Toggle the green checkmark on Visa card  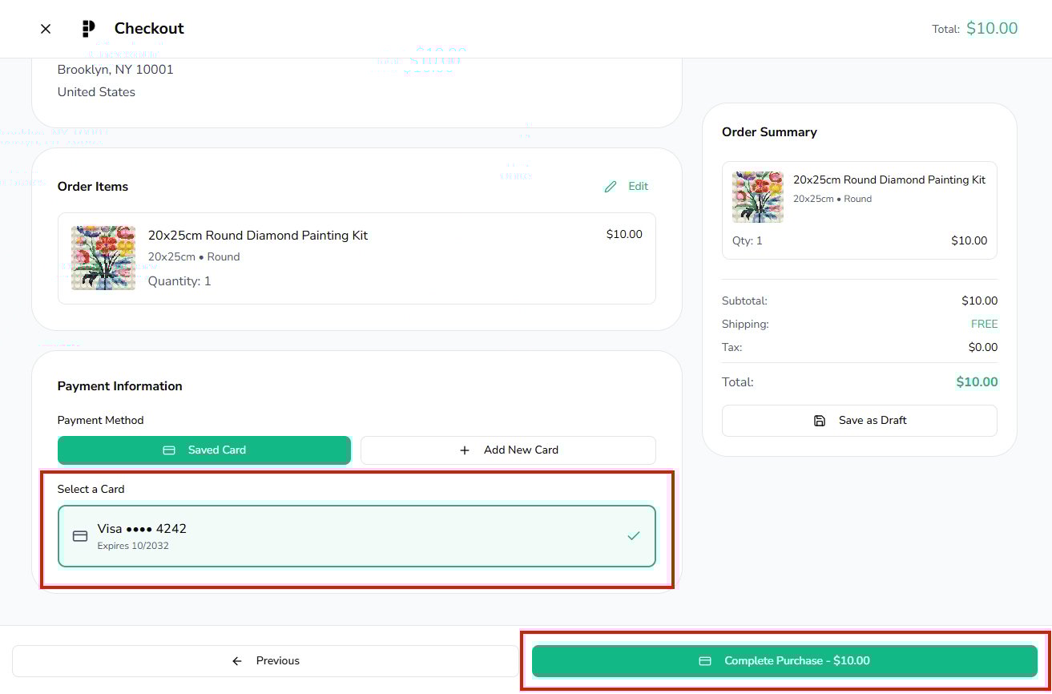click(634, 536)
